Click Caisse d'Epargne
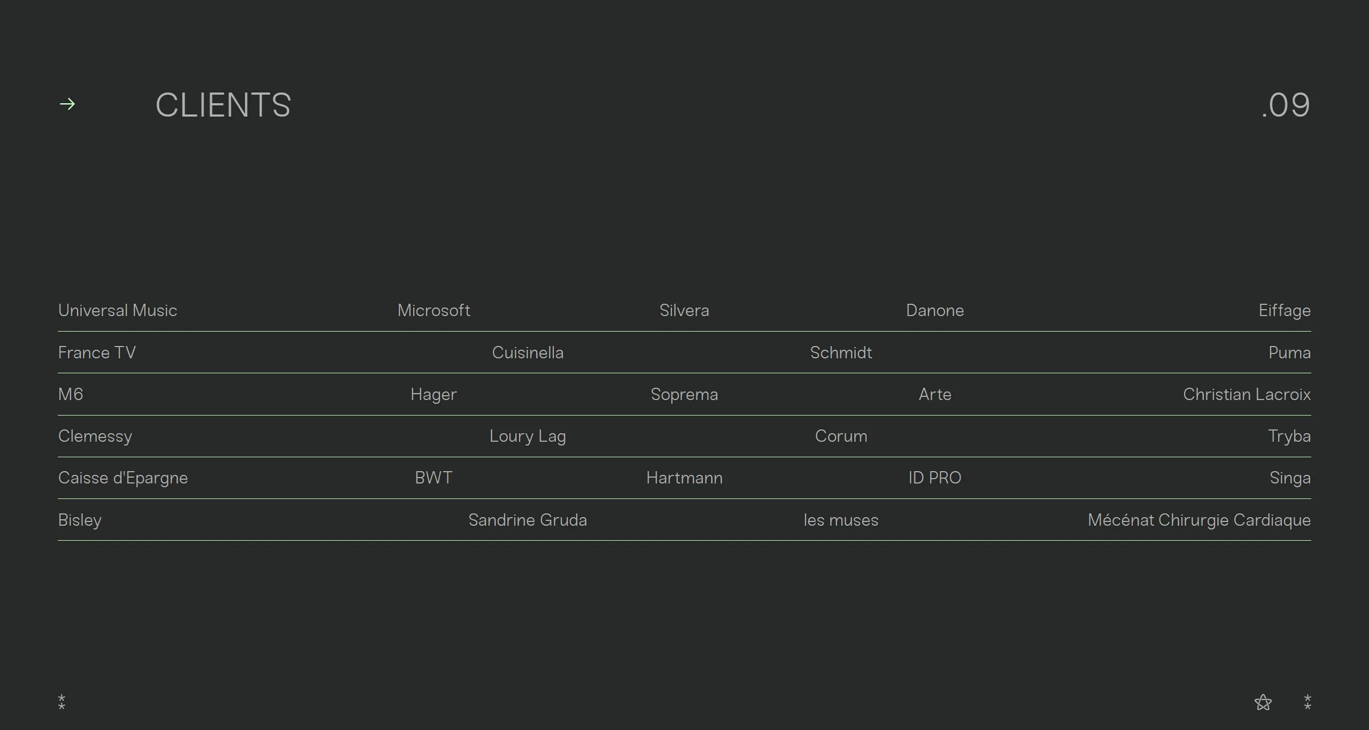The image size is (1369, 730). (x=123, y=478)
